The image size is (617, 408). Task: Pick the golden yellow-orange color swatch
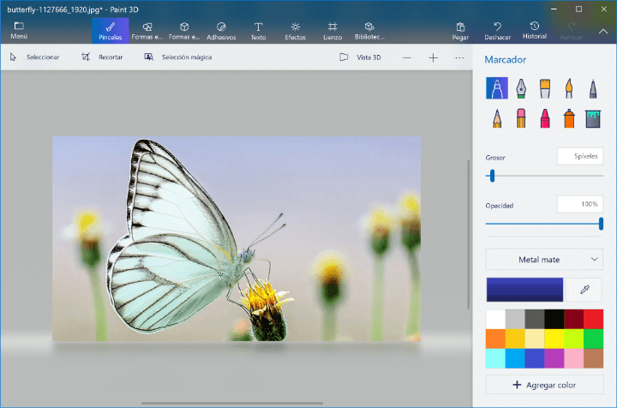pos(515,339)
